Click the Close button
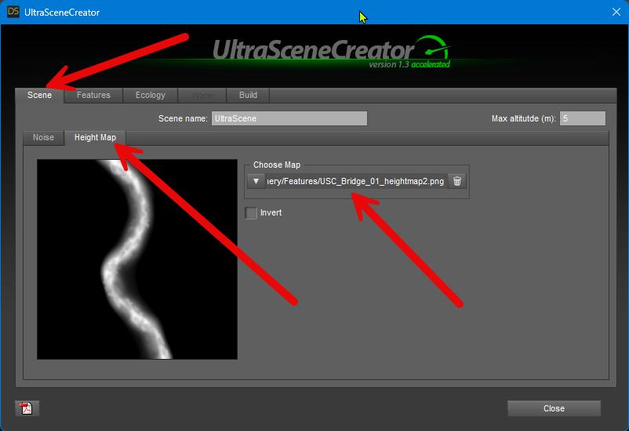629x431 pixels. [554, 408]
